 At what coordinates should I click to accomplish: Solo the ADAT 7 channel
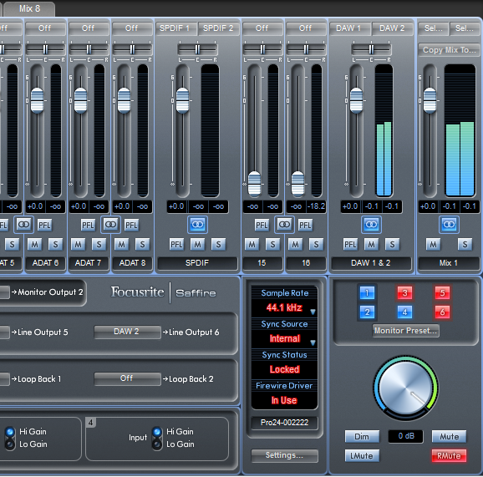99,245
